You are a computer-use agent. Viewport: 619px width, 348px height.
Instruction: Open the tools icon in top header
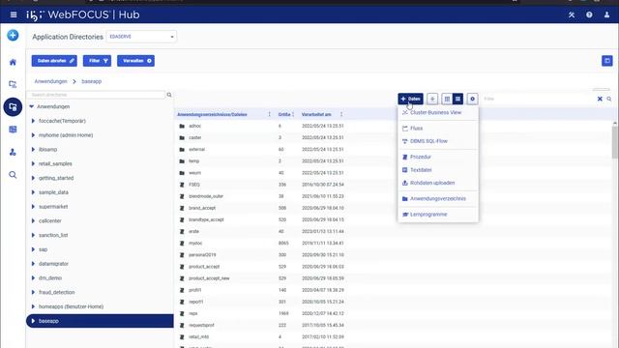coord(572,15)
